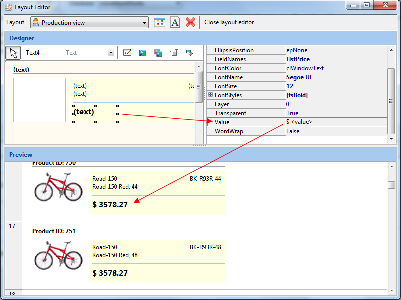Click the colored grid layout icon
Screen dimensions: 401x300
click(x=159, y=22)
